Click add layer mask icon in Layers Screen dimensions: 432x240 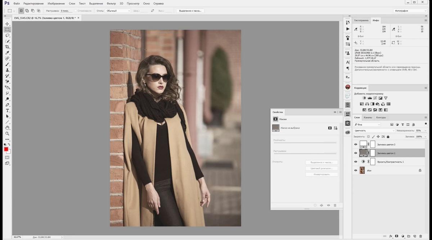pyautogui.click(x=397, y=236)
